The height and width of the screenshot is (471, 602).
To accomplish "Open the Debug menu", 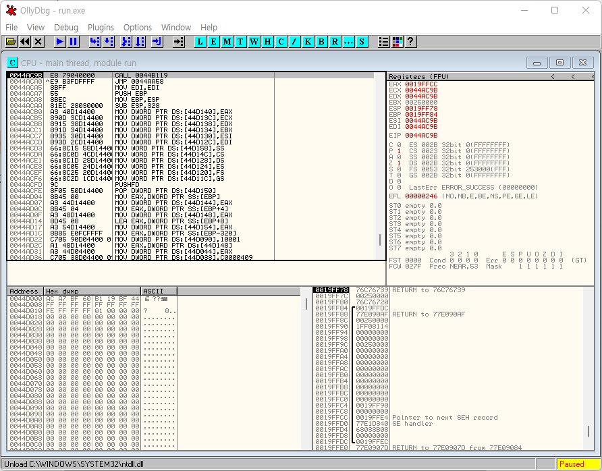I will pos(66,27).
